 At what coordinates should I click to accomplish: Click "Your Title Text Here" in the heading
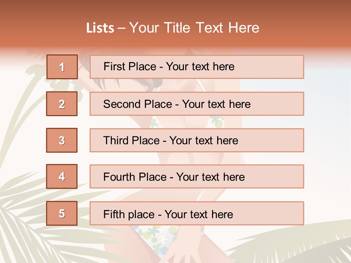click(194, 28)
